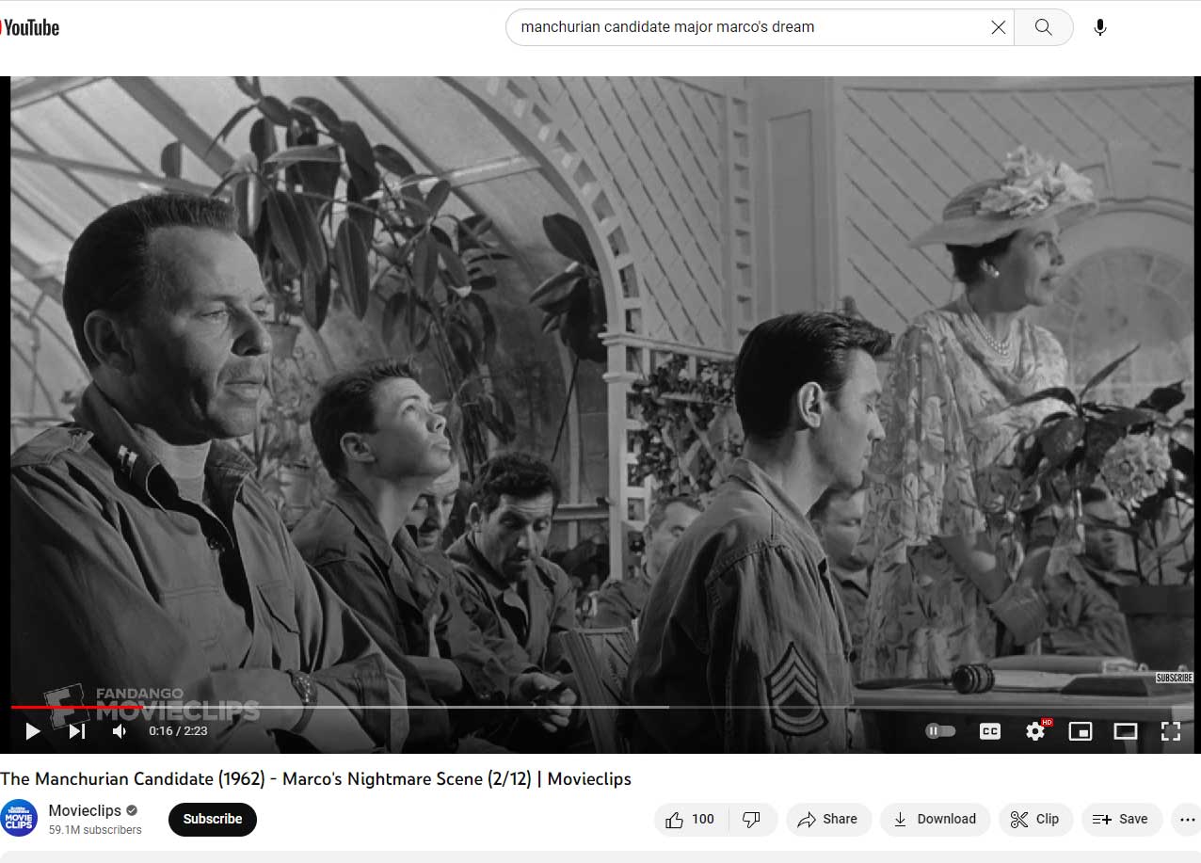Download the video
This screenshot has width=1201, height=863.
click(935, 819)
